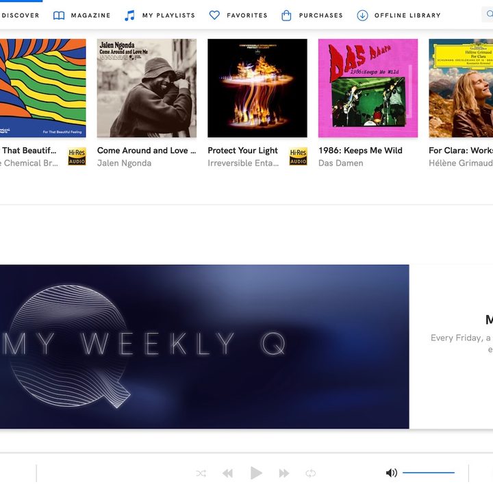Click the Hélène Grimaud artist name
Image resolution: width=493 pixels, height=493 pixels.
pos(461,163)
